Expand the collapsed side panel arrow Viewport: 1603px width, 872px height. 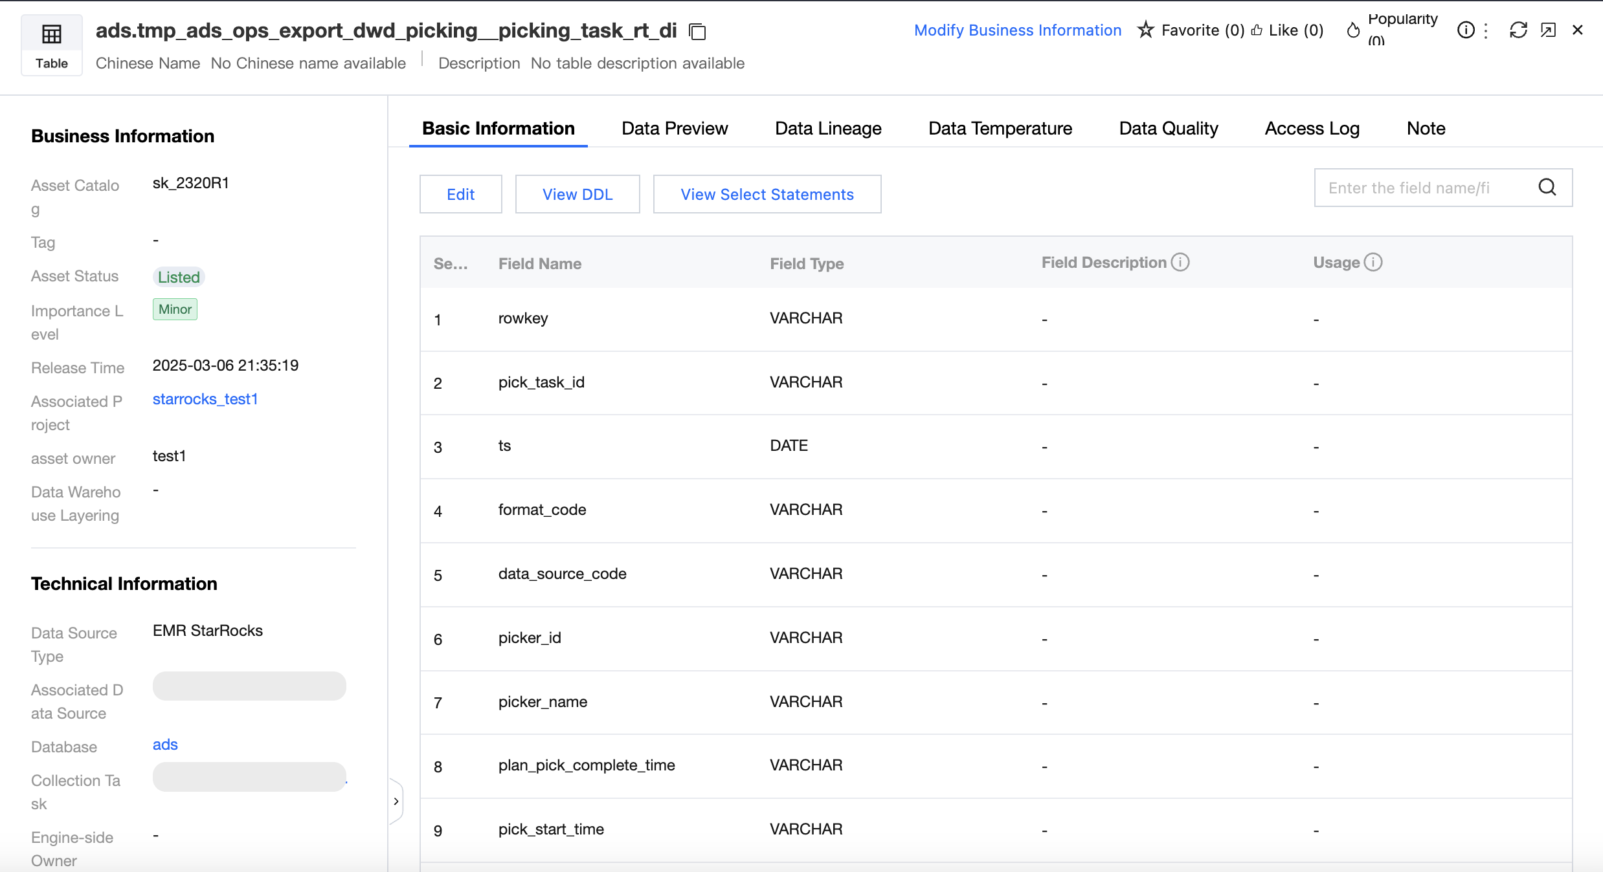click(396, 801)
